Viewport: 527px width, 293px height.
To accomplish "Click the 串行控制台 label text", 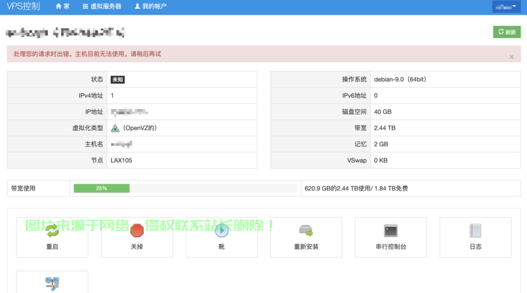I will pyautogui.click(x=391, y=247).
